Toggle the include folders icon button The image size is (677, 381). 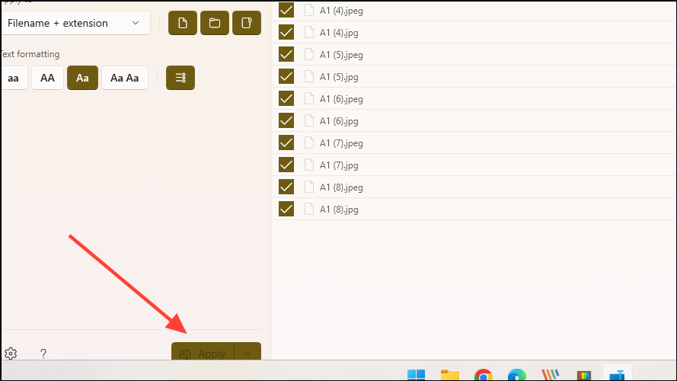[215, 23]
